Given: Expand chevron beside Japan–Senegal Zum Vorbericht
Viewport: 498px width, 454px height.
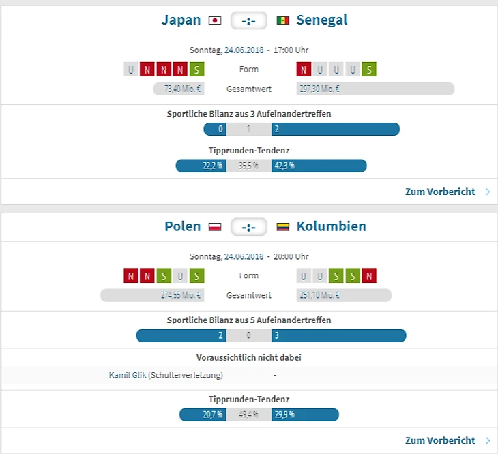Looking at the screenshot, I should click(x=488, y=192).
